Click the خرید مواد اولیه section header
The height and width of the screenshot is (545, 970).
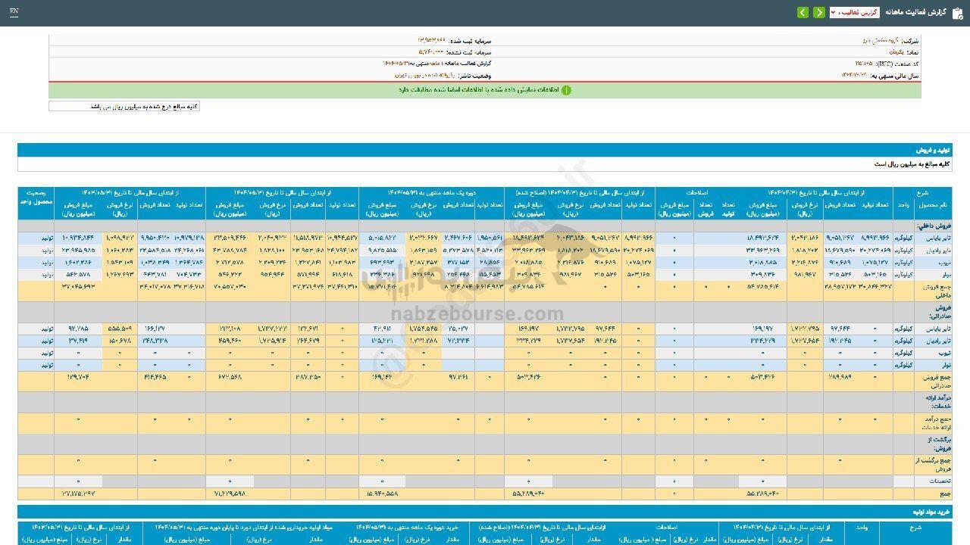pos(929,512)
